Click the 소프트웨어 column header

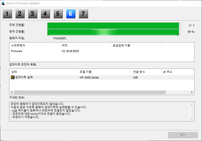click(x=35, y=45)
